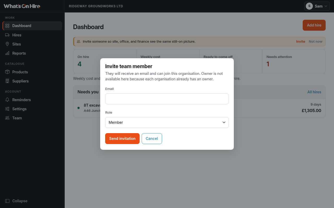This screenshot has height=208, width=334.
Task: Click the Sam avatar circle
Action: [x=309, y=6]
